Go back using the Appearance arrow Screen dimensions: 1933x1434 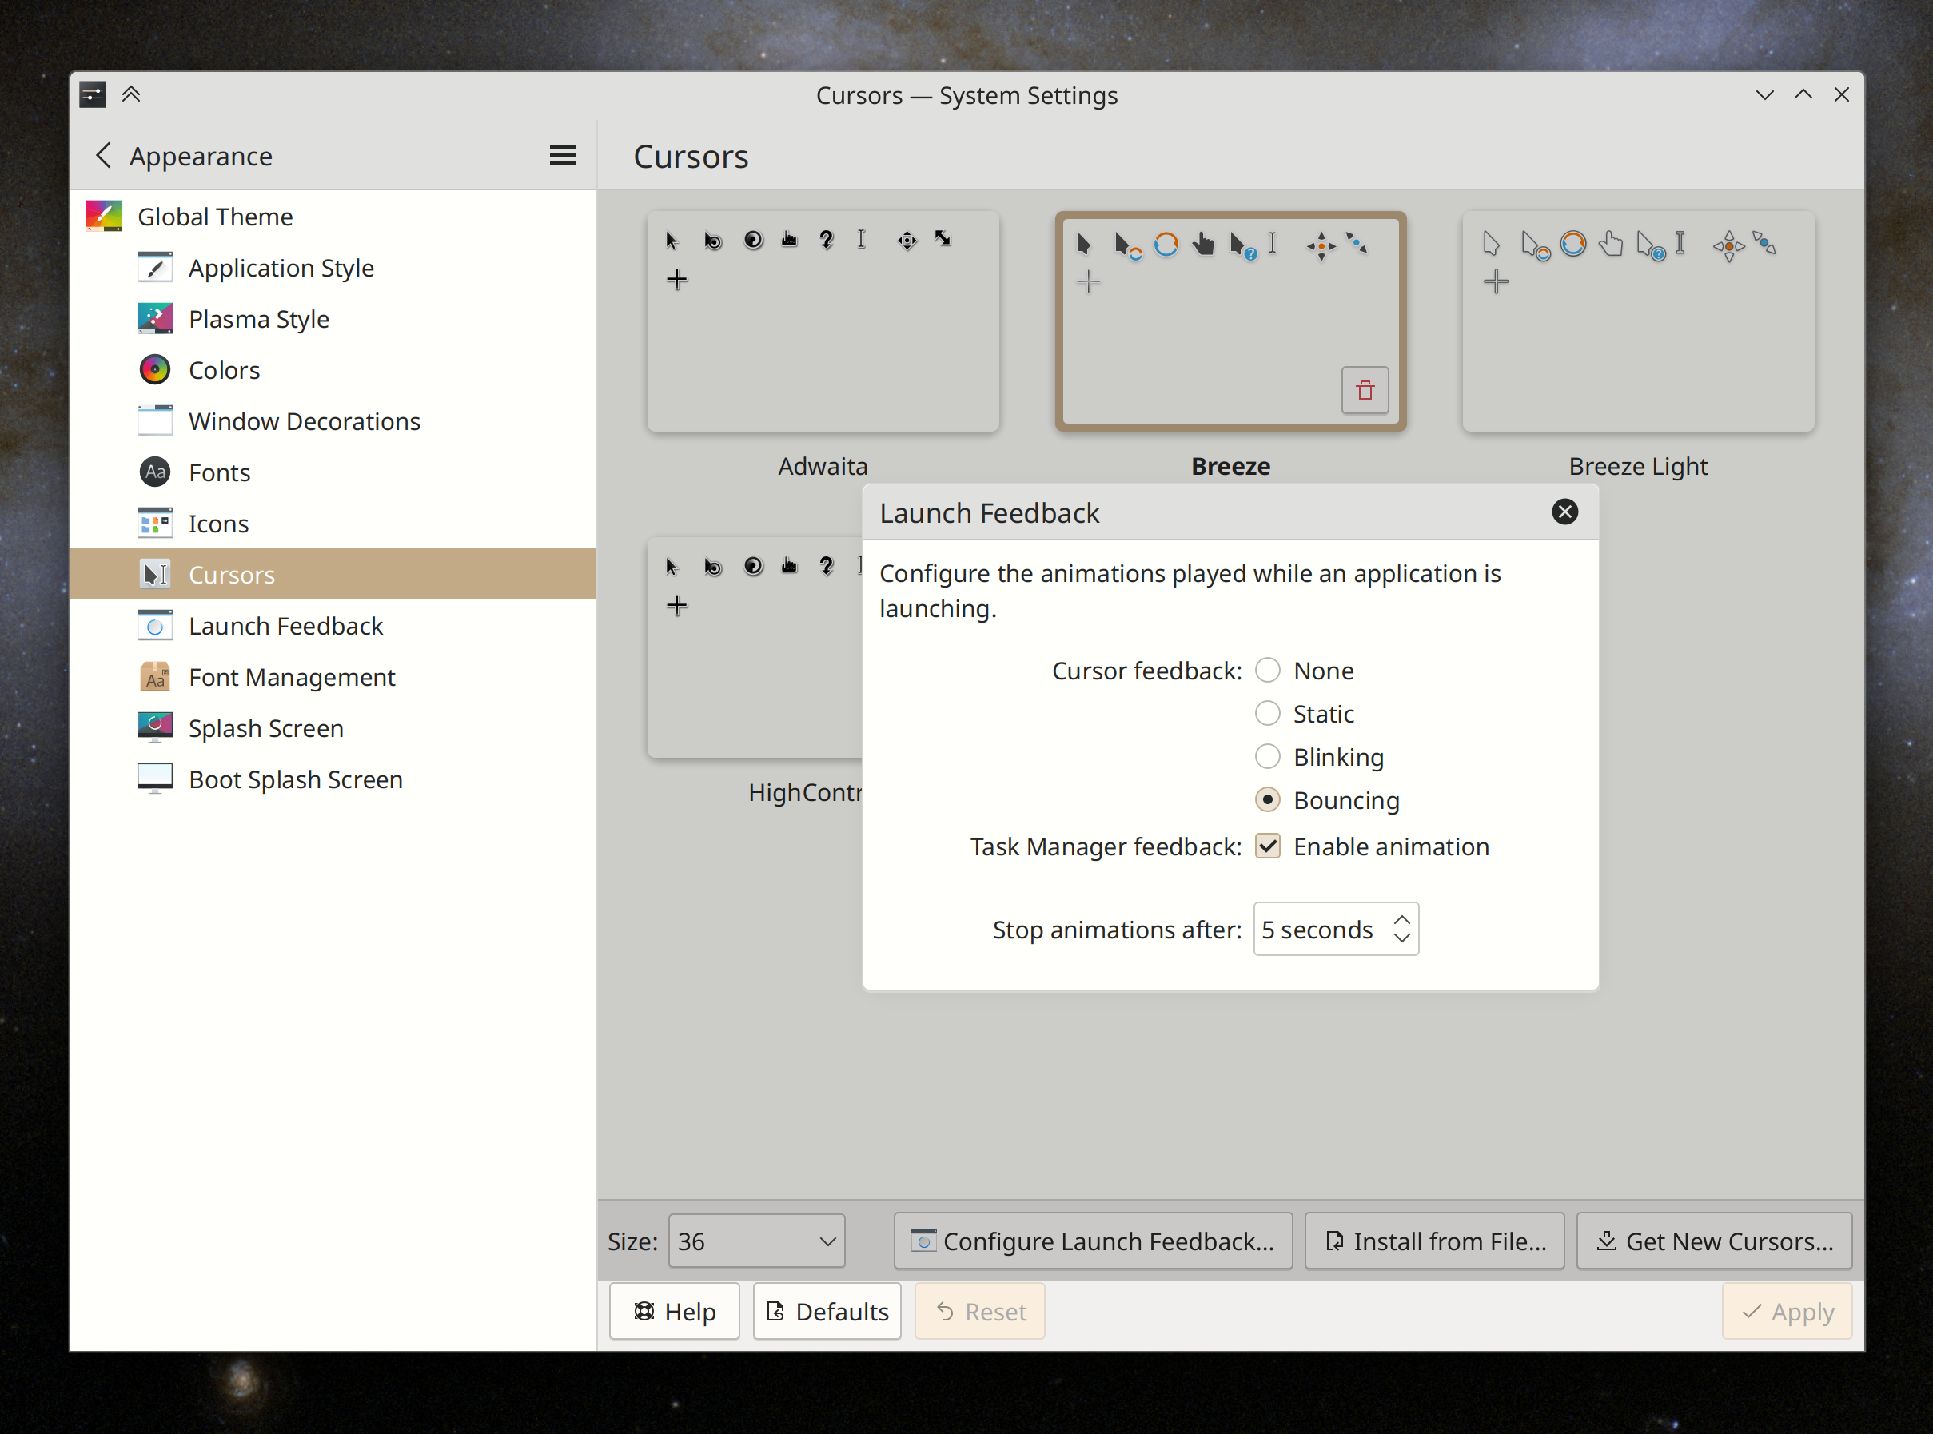click(x=103, y=155)
